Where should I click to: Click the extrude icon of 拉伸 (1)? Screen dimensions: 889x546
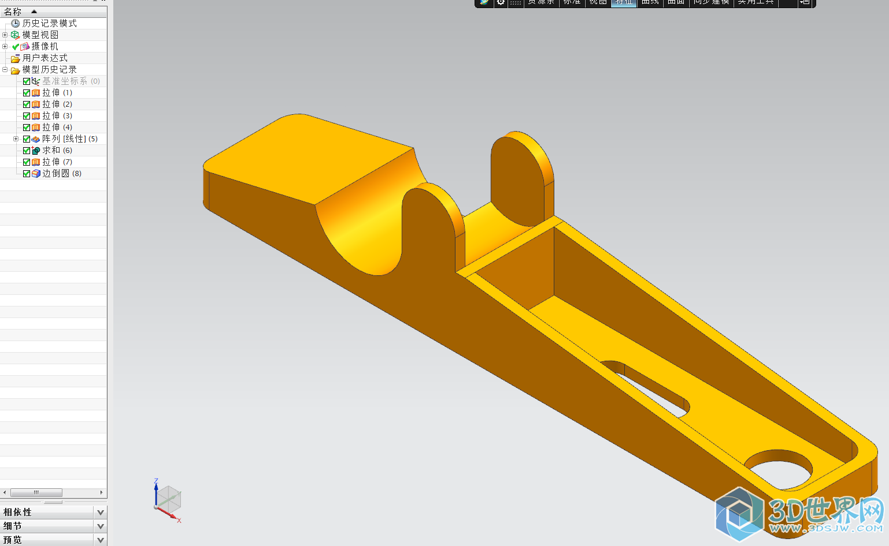[36, 93]
